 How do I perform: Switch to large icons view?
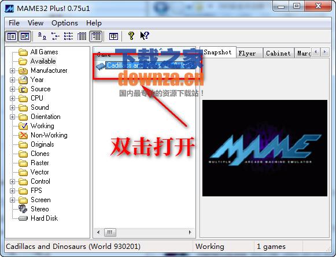point(42,36)
